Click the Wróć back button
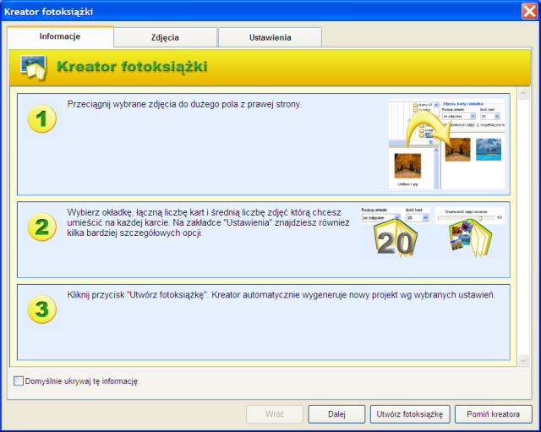Viewport: 541px width, 432px height. [x=275, y=414]
